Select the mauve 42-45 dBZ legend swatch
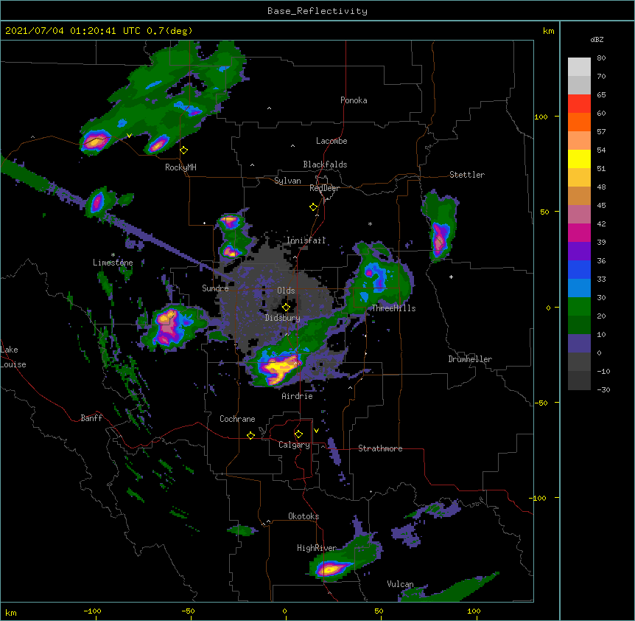 (x=579, y=214)
